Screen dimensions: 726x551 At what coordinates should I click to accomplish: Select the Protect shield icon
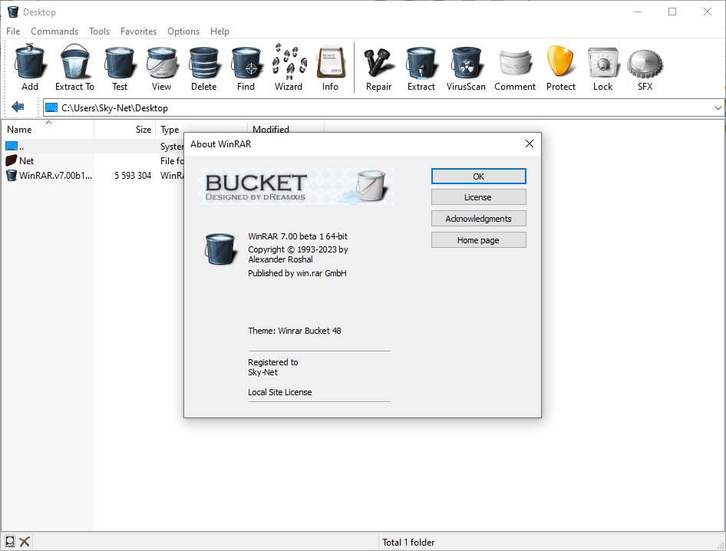coord(561,61)
